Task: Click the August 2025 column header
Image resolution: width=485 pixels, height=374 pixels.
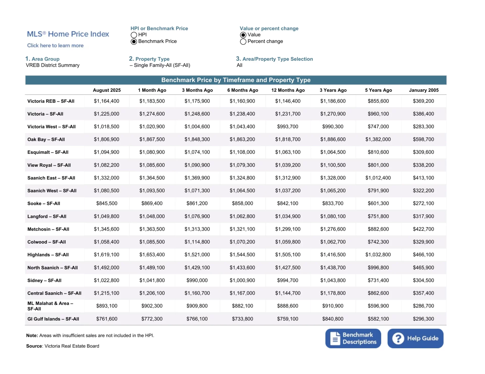Action: [107, 90]
